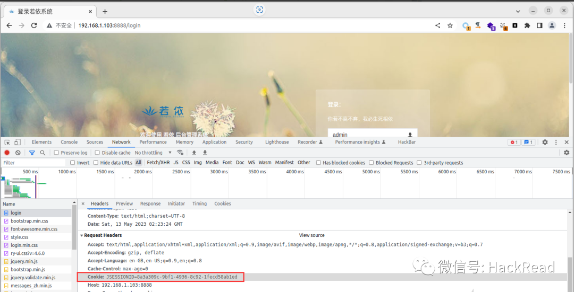Bookmark this page with star icon
Viewport: 574px width, 292px height.
point(450,25)
